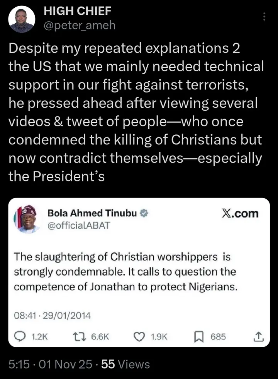Viewport: 278px width, 379px height.
Task: Open the three-dot more options menu
Action: pos(264,16)
